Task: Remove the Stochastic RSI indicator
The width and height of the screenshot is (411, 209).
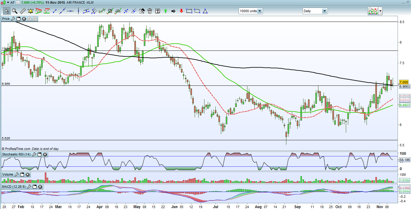Action: click(45, 155)
